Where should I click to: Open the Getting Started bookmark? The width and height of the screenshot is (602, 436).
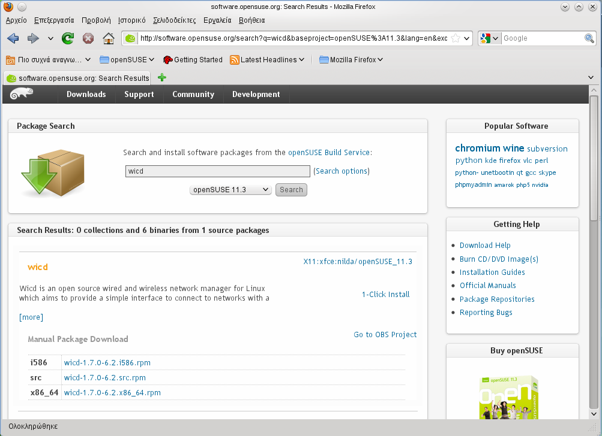(193, 60)
